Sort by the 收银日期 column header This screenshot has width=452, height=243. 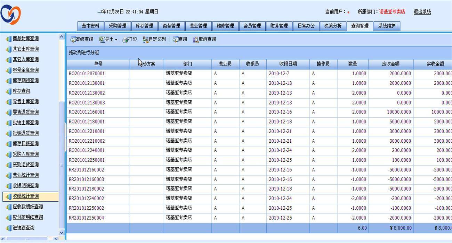(x=288, y=64)
